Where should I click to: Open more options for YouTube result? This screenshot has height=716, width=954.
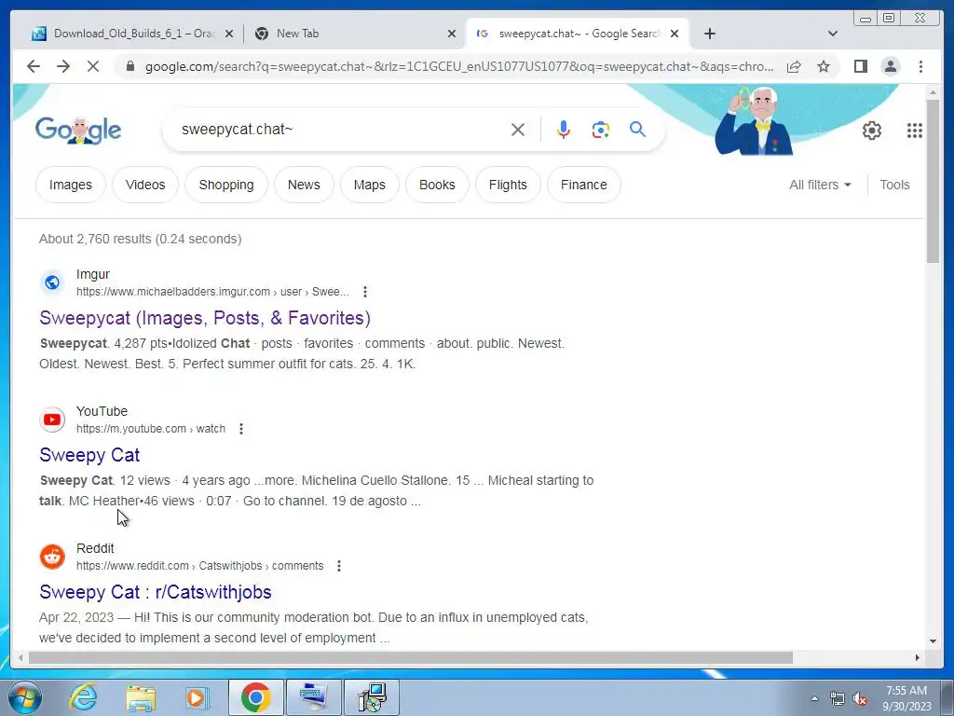241,429
